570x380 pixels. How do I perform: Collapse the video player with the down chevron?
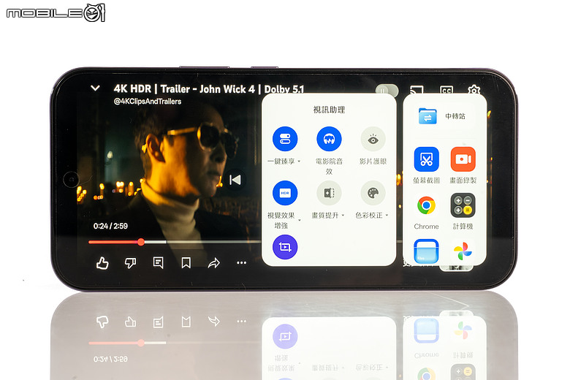(95, 88)
